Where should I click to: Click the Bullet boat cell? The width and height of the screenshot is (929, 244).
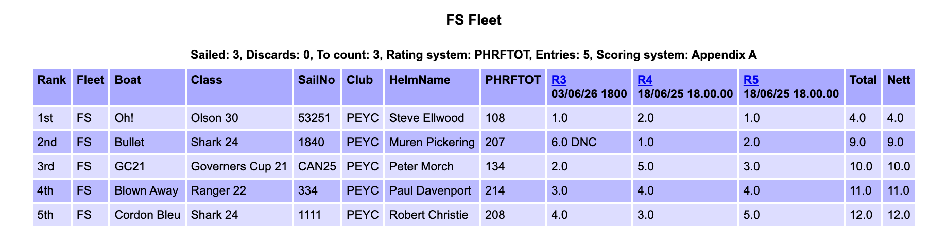point(147,142)
